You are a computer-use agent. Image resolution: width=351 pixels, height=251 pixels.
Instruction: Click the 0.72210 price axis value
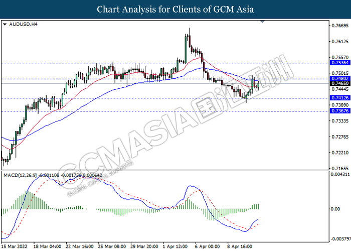coord(340,153)
